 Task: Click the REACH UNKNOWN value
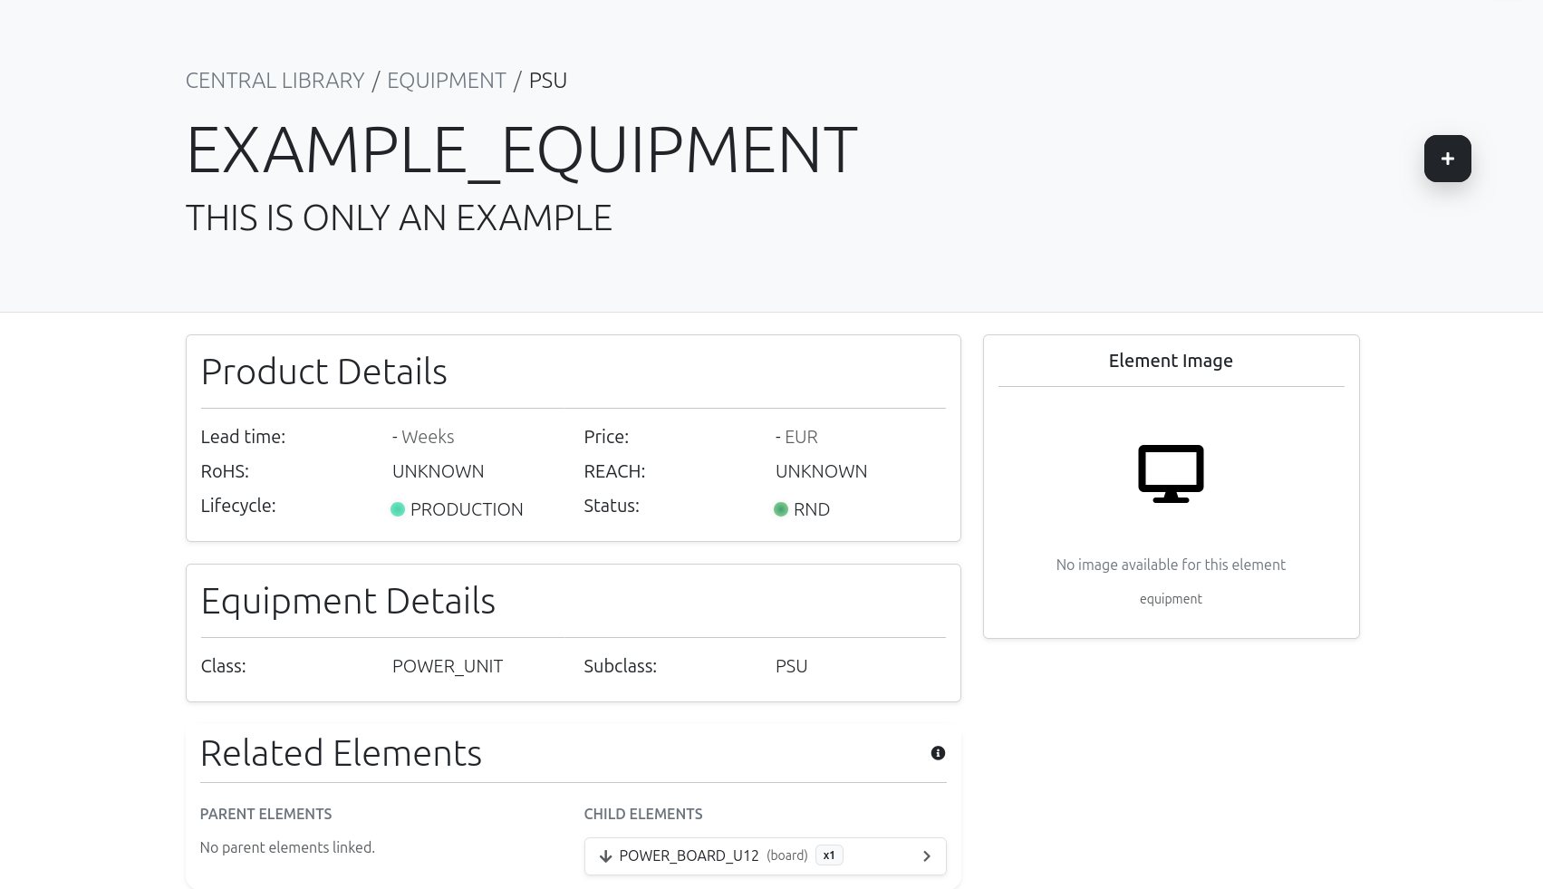pos(821,471)
